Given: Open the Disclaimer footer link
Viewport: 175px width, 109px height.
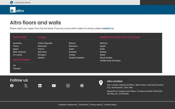Looking at the screenshot, I should (83, 105).
